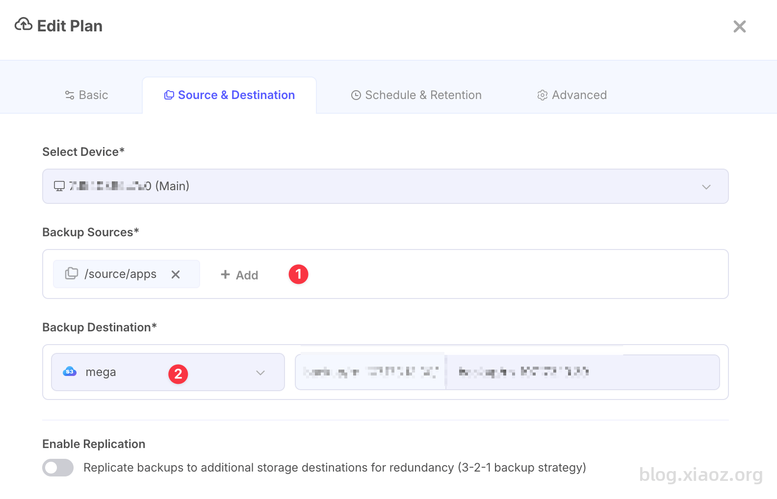Click the monitor icon in device field
The image size is (777, 499).
point(59,186)
